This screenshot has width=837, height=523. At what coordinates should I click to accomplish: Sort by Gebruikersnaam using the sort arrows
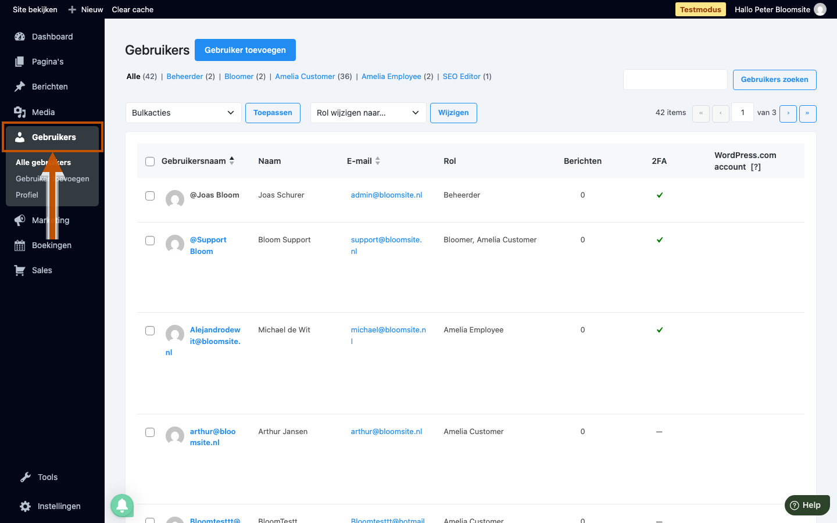232,161
